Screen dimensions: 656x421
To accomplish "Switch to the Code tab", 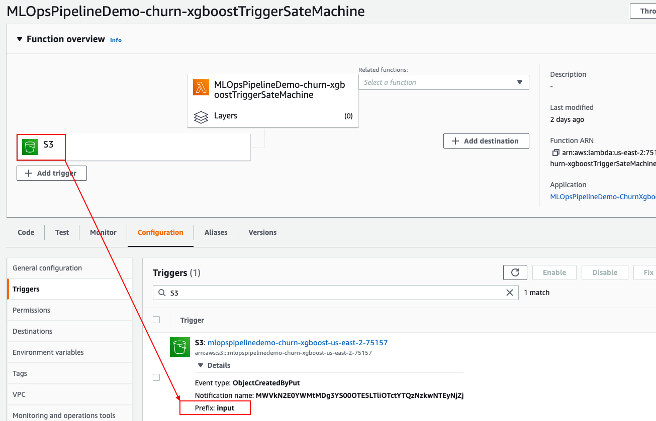I will point(26,232).
